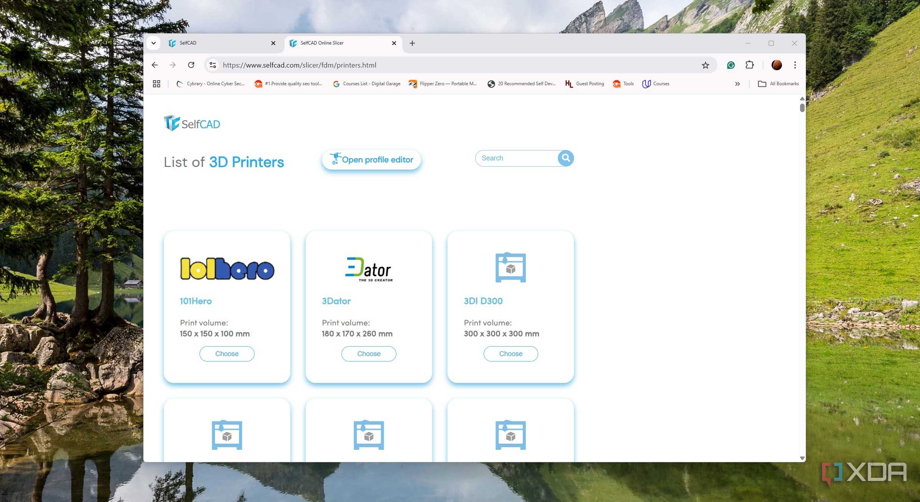Image resolution: width=920 pixels, height=502 pixels.
Task: Click the 101Hero title link
Action: pyautogui.click(x=196, y=301)
